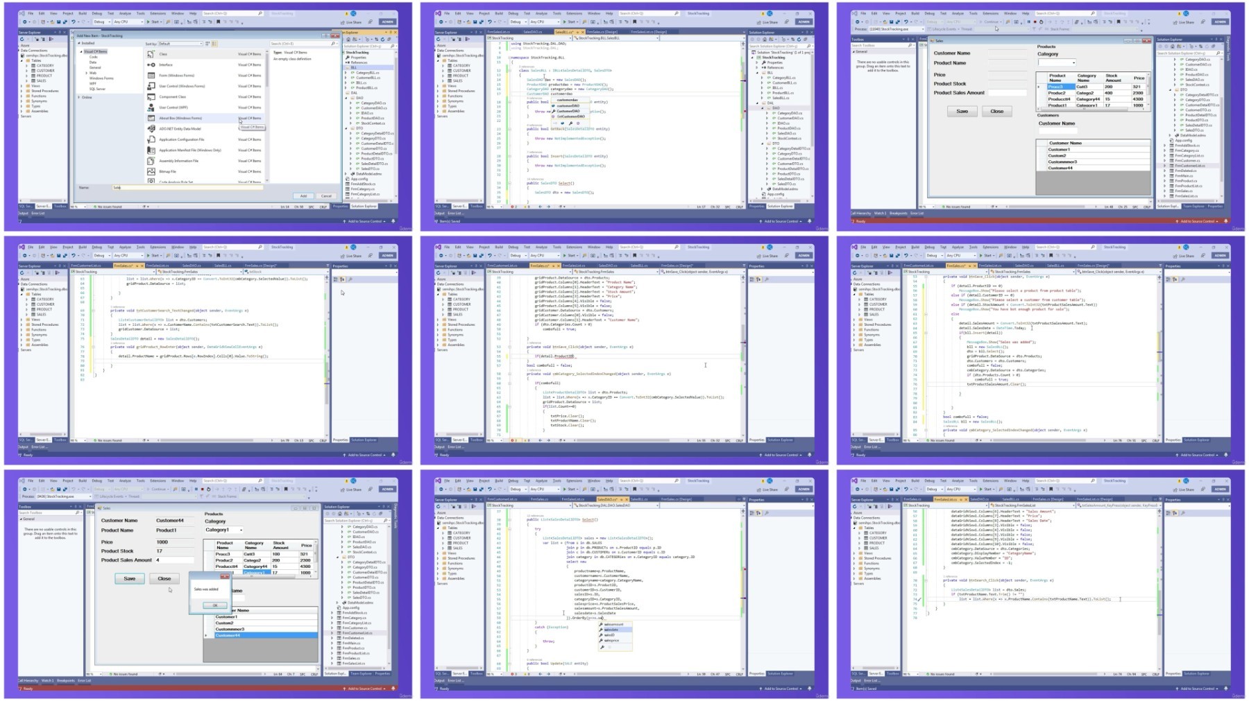Click the Add New Item template list vertical scrollbar

(x=266, y=115)
